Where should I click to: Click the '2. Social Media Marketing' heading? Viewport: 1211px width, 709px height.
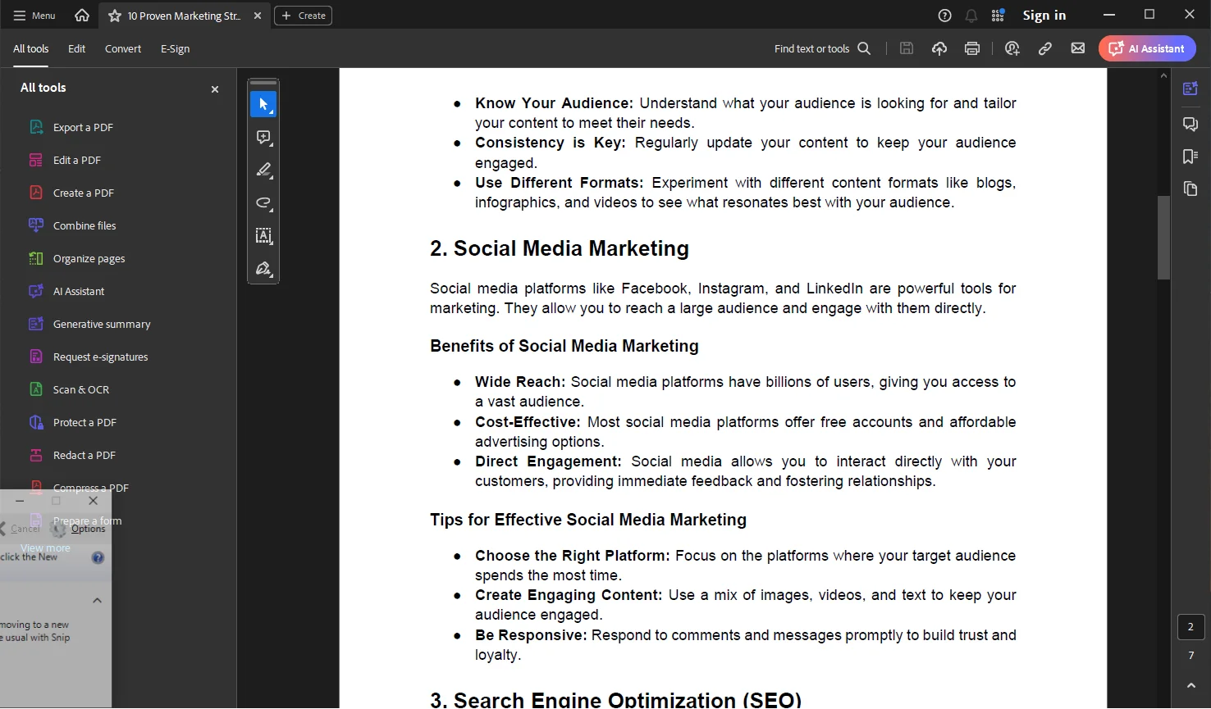pos(560,248)
